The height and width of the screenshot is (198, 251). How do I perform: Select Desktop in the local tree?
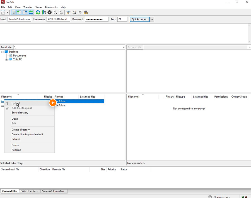point(14,52)
